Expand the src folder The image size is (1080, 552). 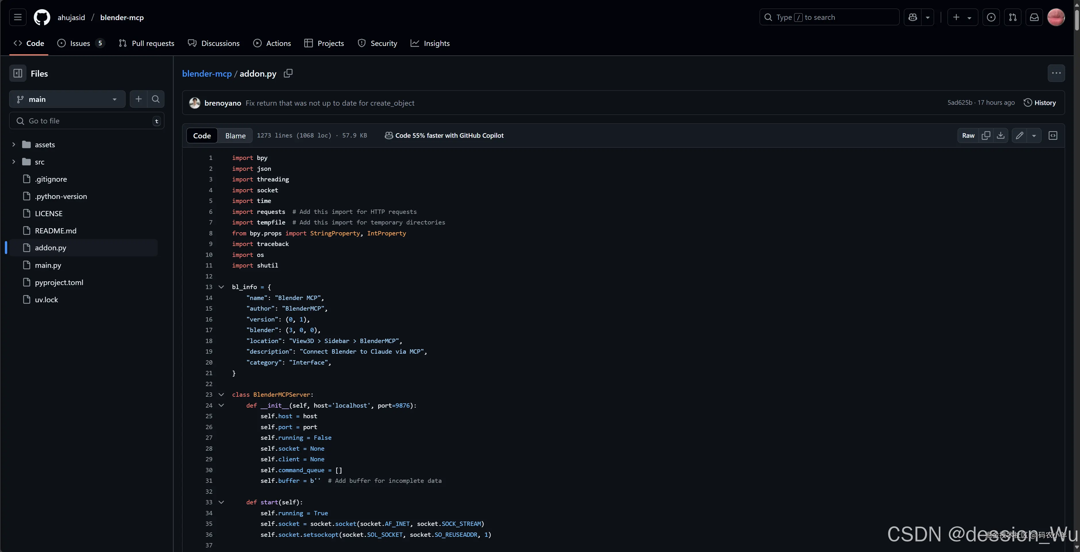point(14,162)
